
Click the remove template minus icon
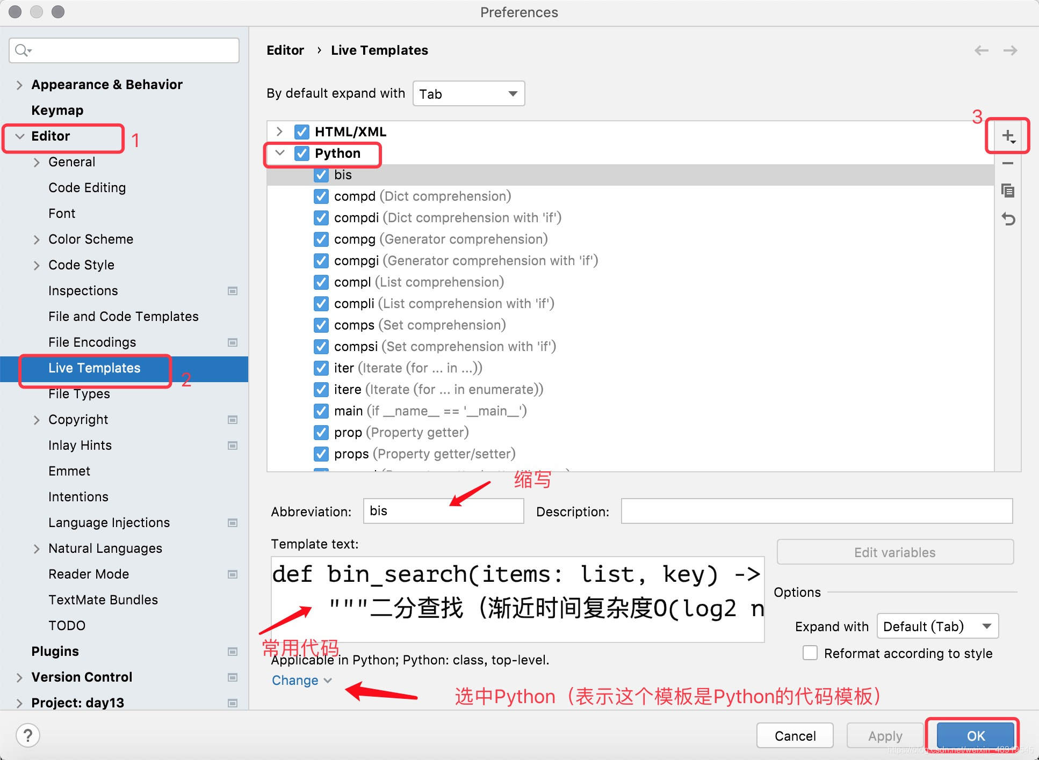point(1008,163)
